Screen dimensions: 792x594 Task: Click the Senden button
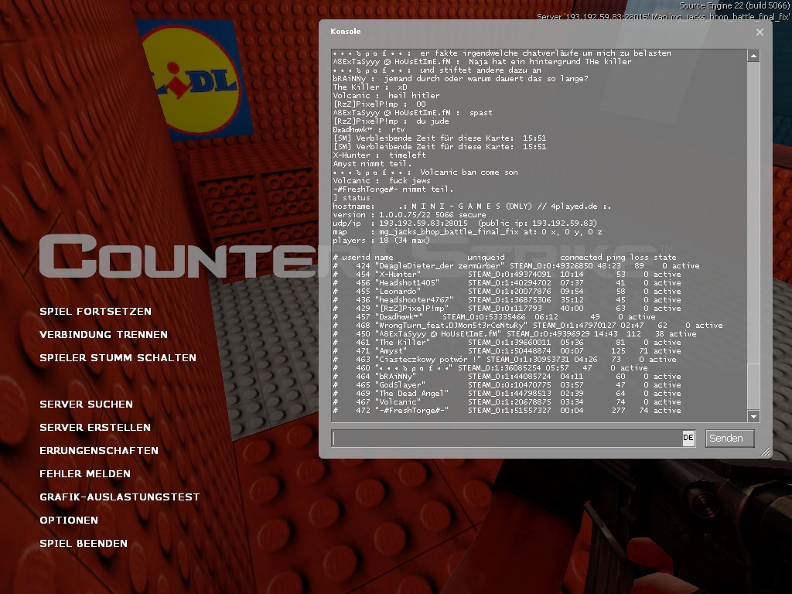729,438
